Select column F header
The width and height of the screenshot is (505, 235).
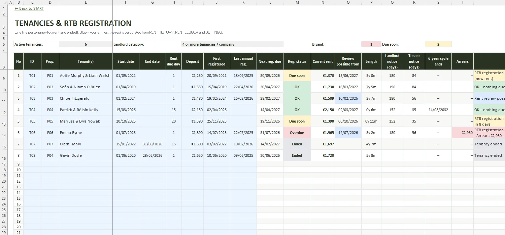[126, 2]
